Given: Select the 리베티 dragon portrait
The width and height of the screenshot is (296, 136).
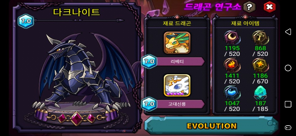Looking at the screenshot, I should 177,43.
